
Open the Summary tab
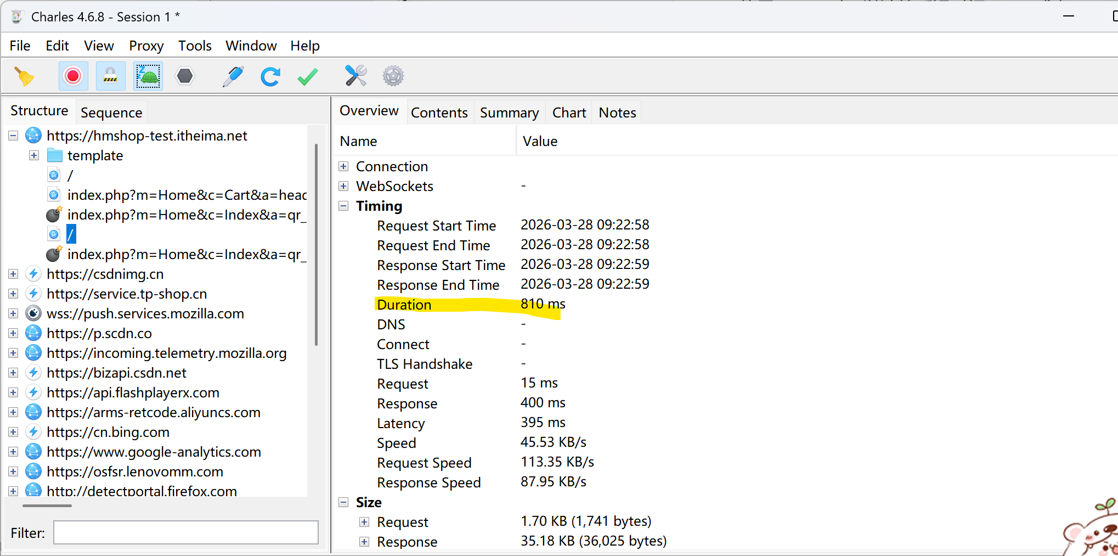pos(509,113)
